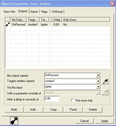This screenshot has height=126, width=116.
Task: Click the output arrow icon in OnPressed row
Action: click(x=8, y=25)
